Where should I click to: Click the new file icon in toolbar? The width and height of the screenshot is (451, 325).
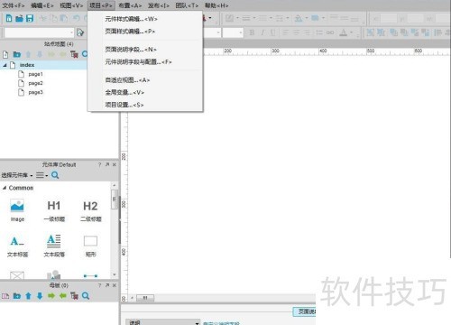[x=9, y=18]
